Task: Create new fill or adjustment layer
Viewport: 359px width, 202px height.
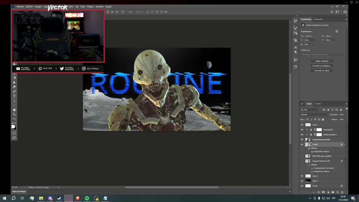Action: click(x=328, y=192)
